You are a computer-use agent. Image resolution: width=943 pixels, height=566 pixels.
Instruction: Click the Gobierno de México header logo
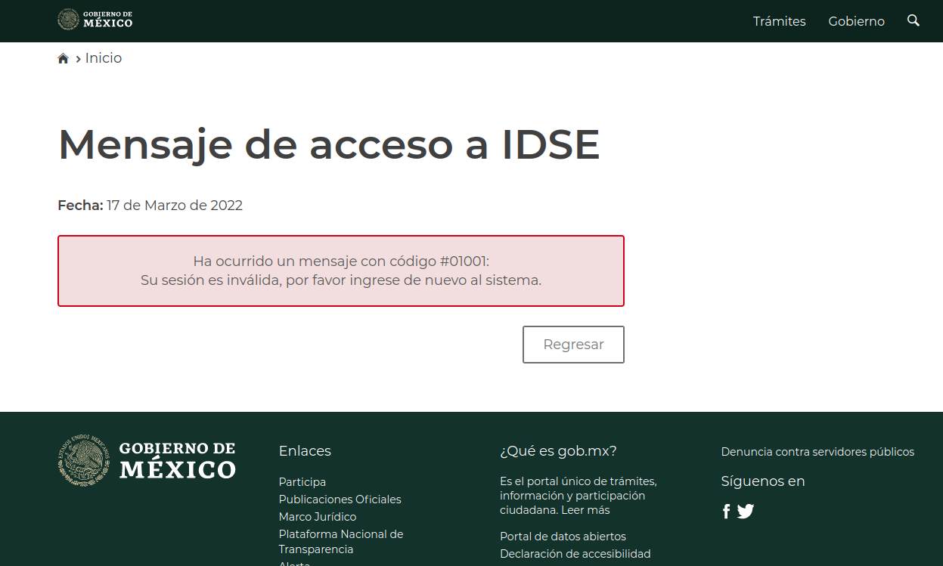pyautogui.click(x=95, y=20)
